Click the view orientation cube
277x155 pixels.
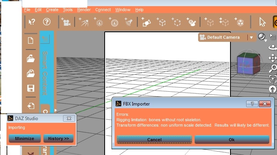[x=249, y=63]
